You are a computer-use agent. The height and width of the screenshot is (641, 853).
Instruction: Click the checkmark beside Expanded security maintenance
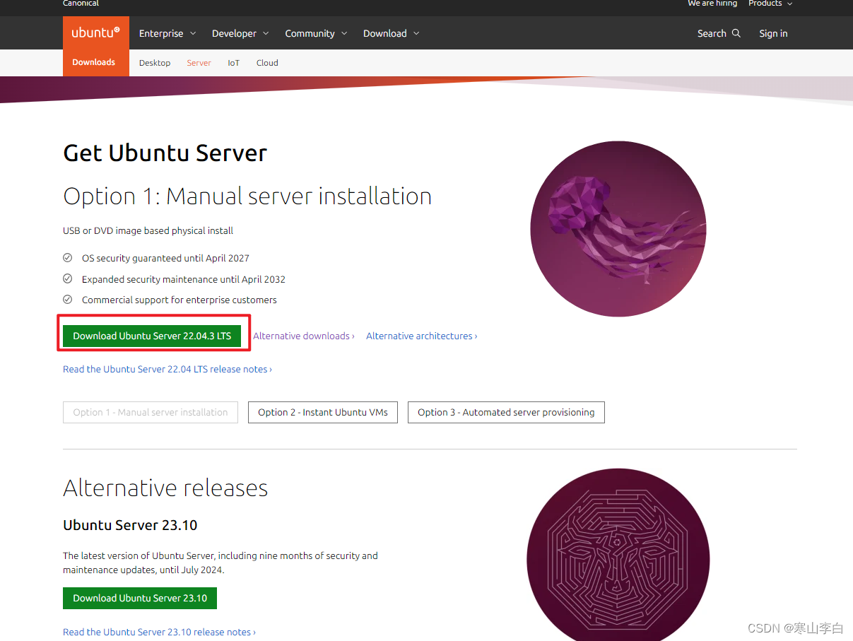click(68, 278)
